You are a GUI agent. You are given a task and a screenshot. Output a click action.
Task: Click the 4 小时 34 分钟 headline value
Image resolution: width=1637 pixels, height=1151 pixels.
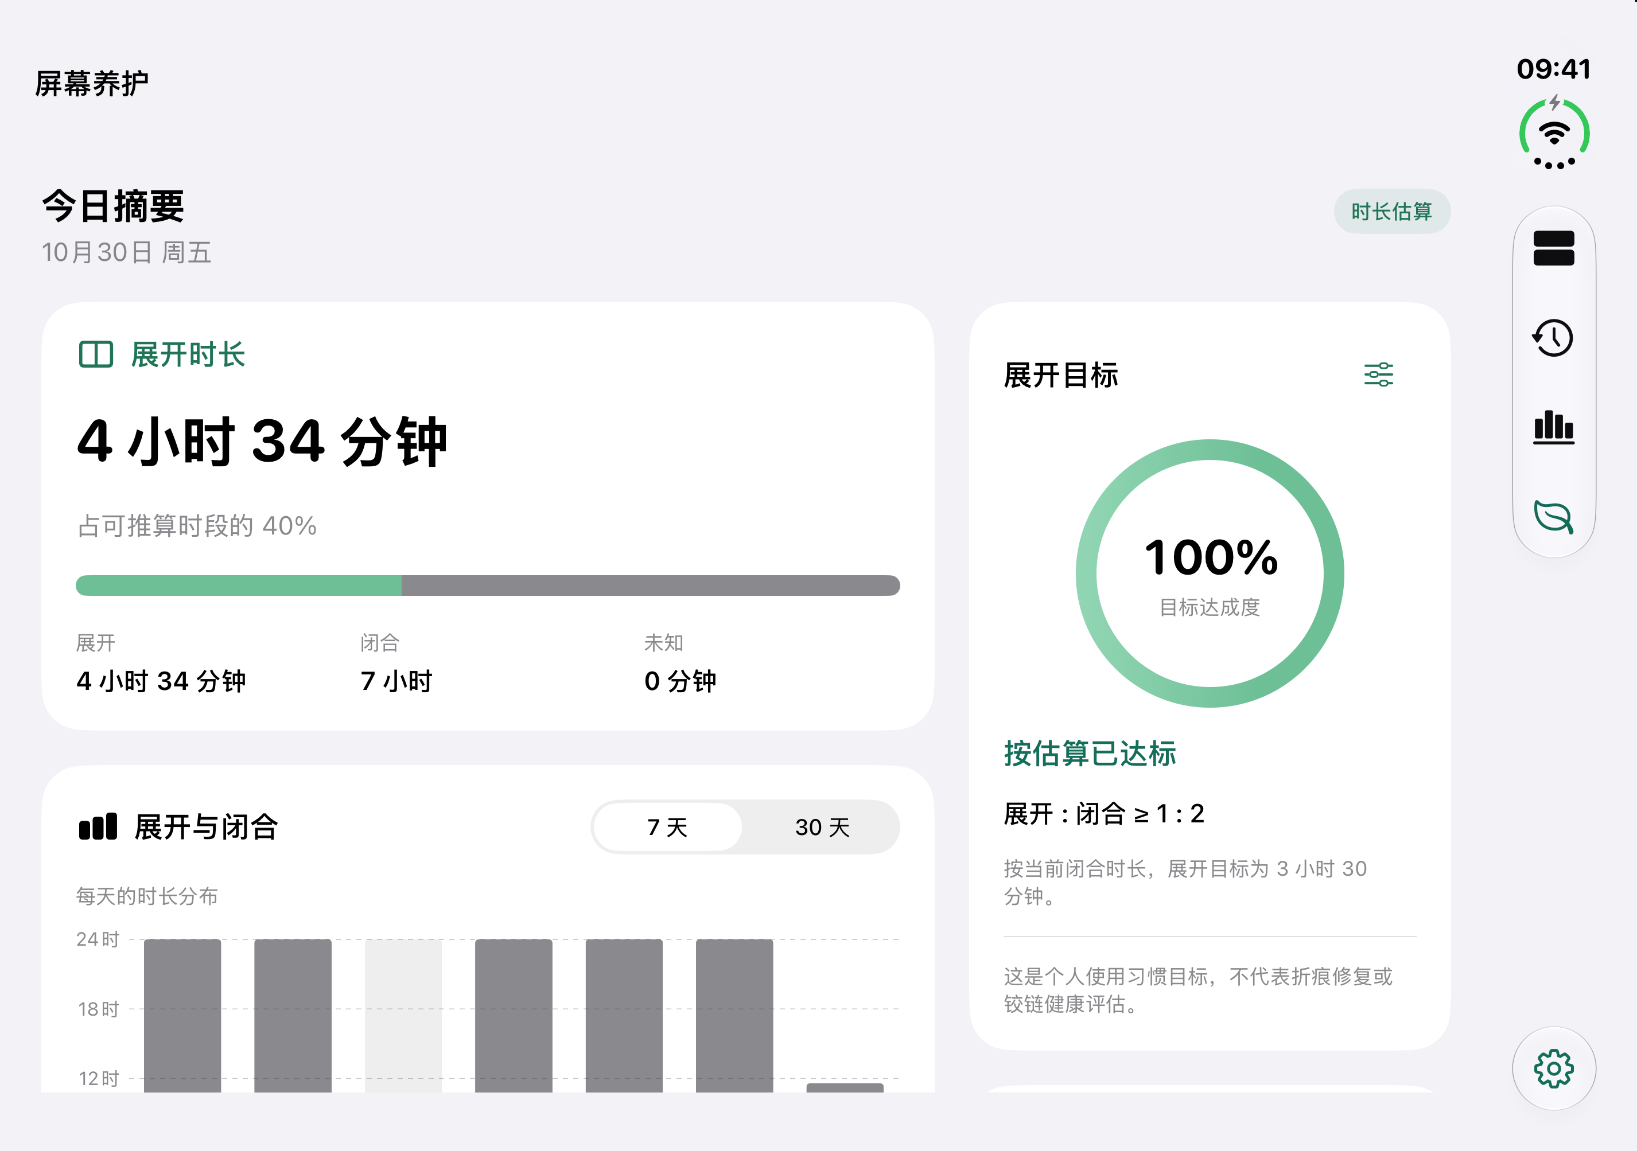(x=262, y=441)
